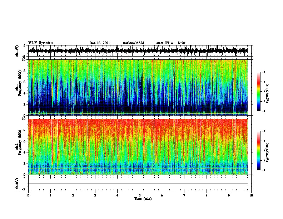Click the "station=MAM" label

(x=133, y=43)
